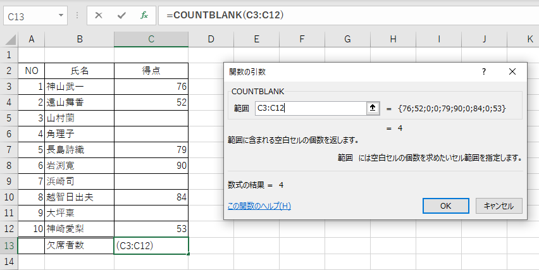Select column D header

click(211, 39)
